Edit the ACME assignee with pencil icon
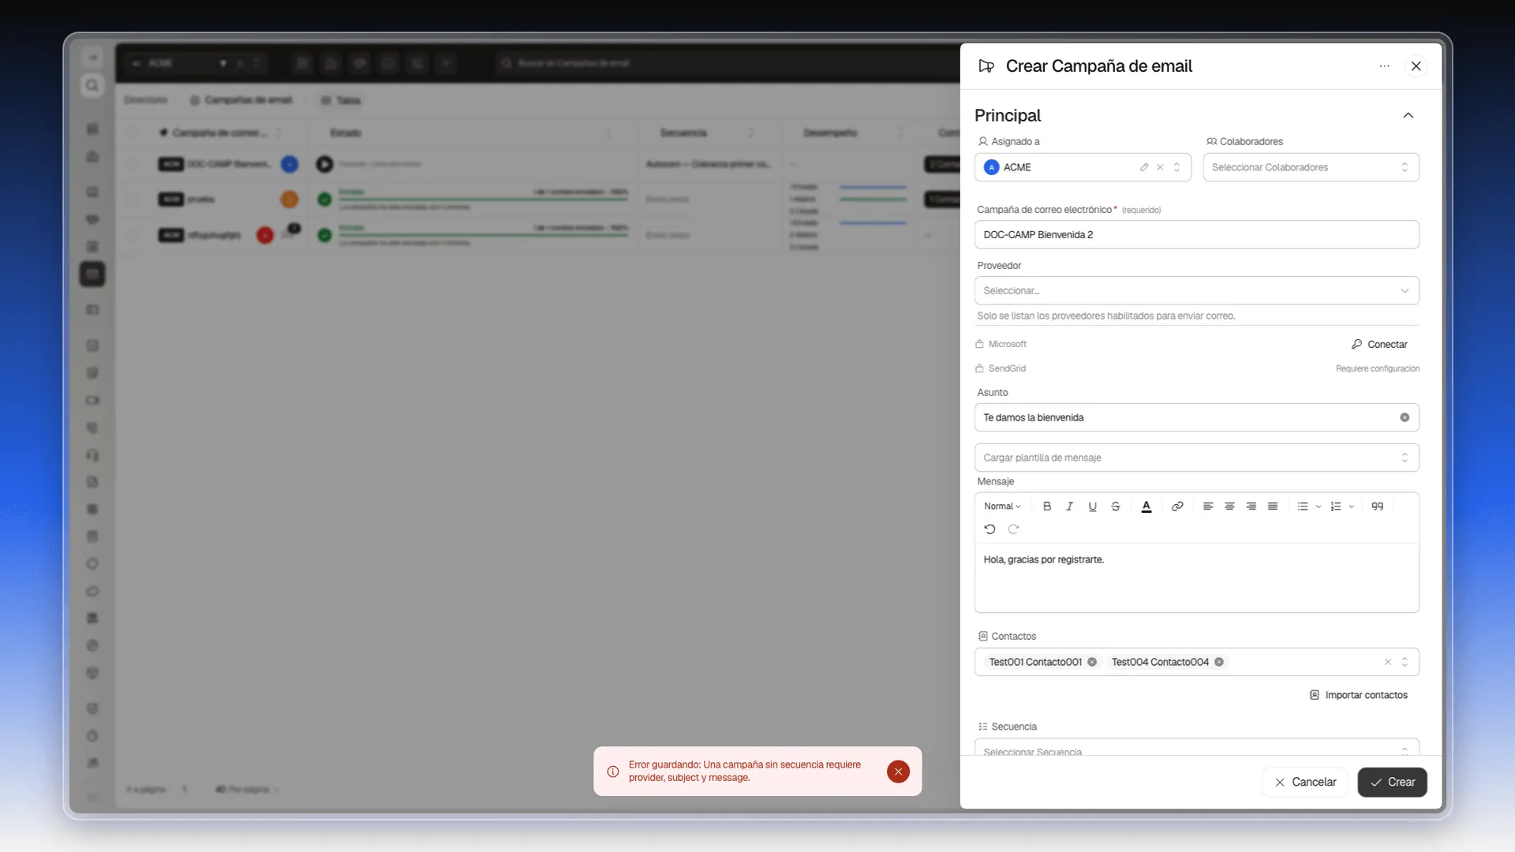The height and width of the screenshot is (852, 1515). pos(1143,167)
